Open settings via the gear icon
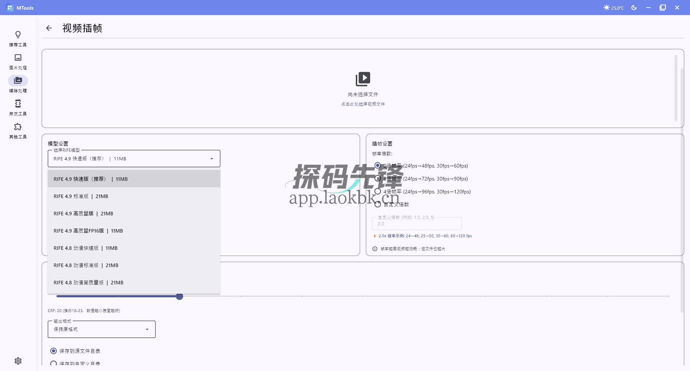This screenshot has width=690, height=371. pos(18,361)
